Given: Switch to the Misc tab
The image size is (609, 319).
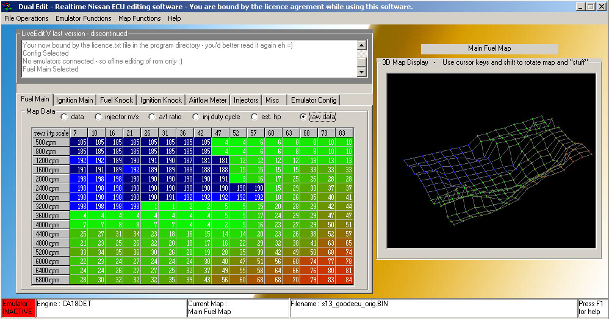Looking at the screenshot, I should coord(274,100).
